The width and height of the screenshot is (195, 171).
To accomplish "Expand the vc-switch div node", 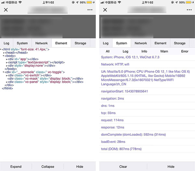I will (6, 75).
